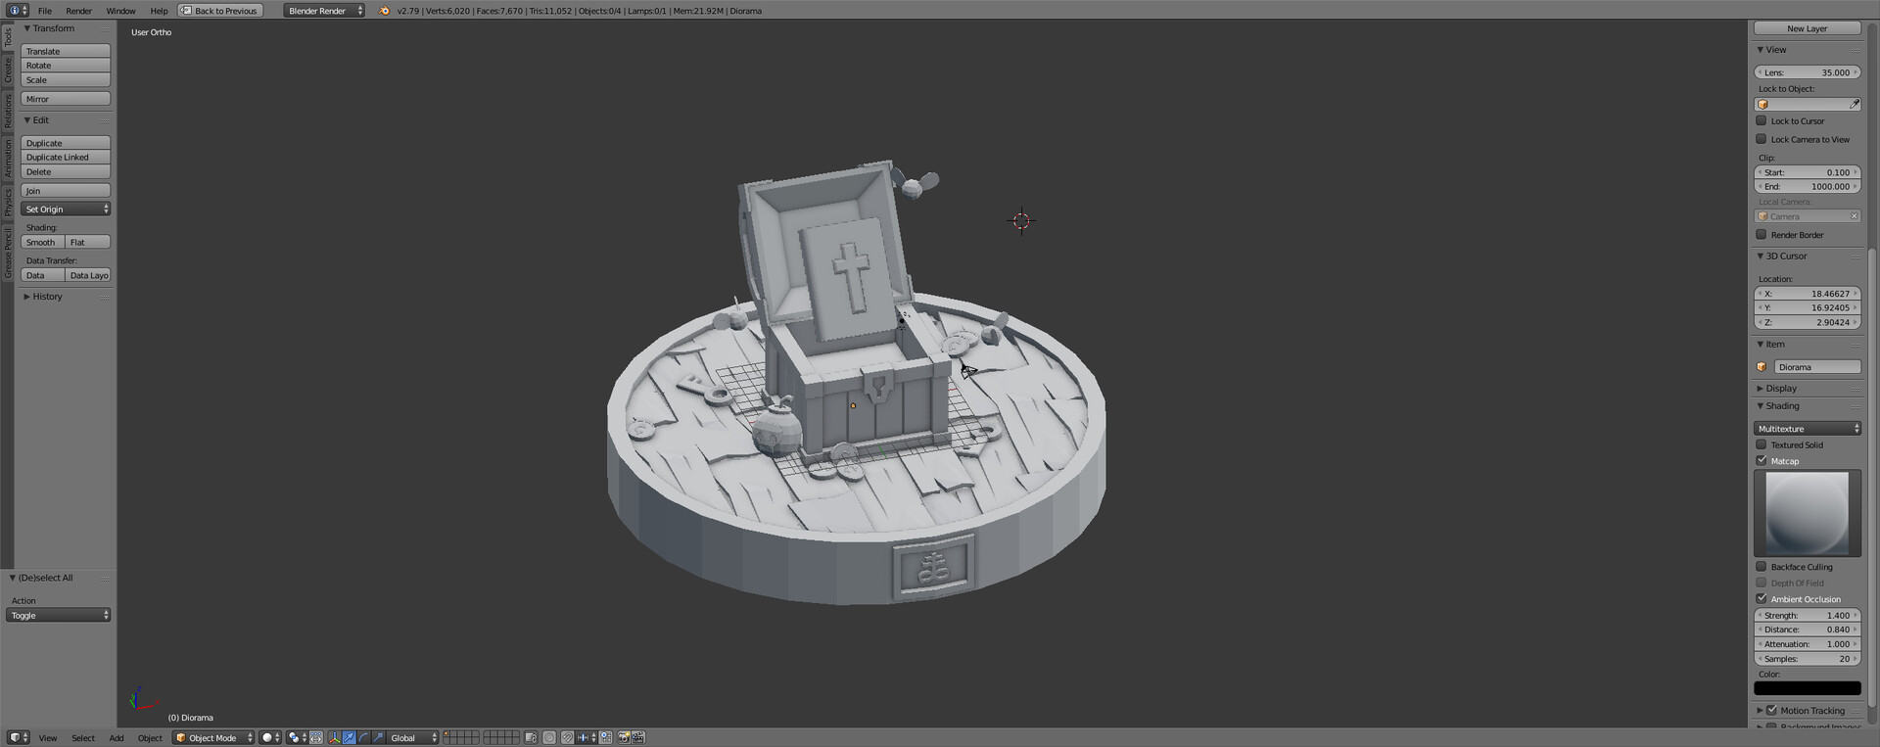1880x747 pixels.
Task: Click the Duplicate Linked button
Action: coord(66,157)
